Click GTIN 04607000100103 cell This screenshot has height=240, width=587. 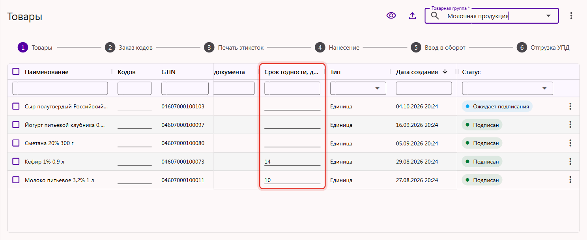[x=183, y=106]
